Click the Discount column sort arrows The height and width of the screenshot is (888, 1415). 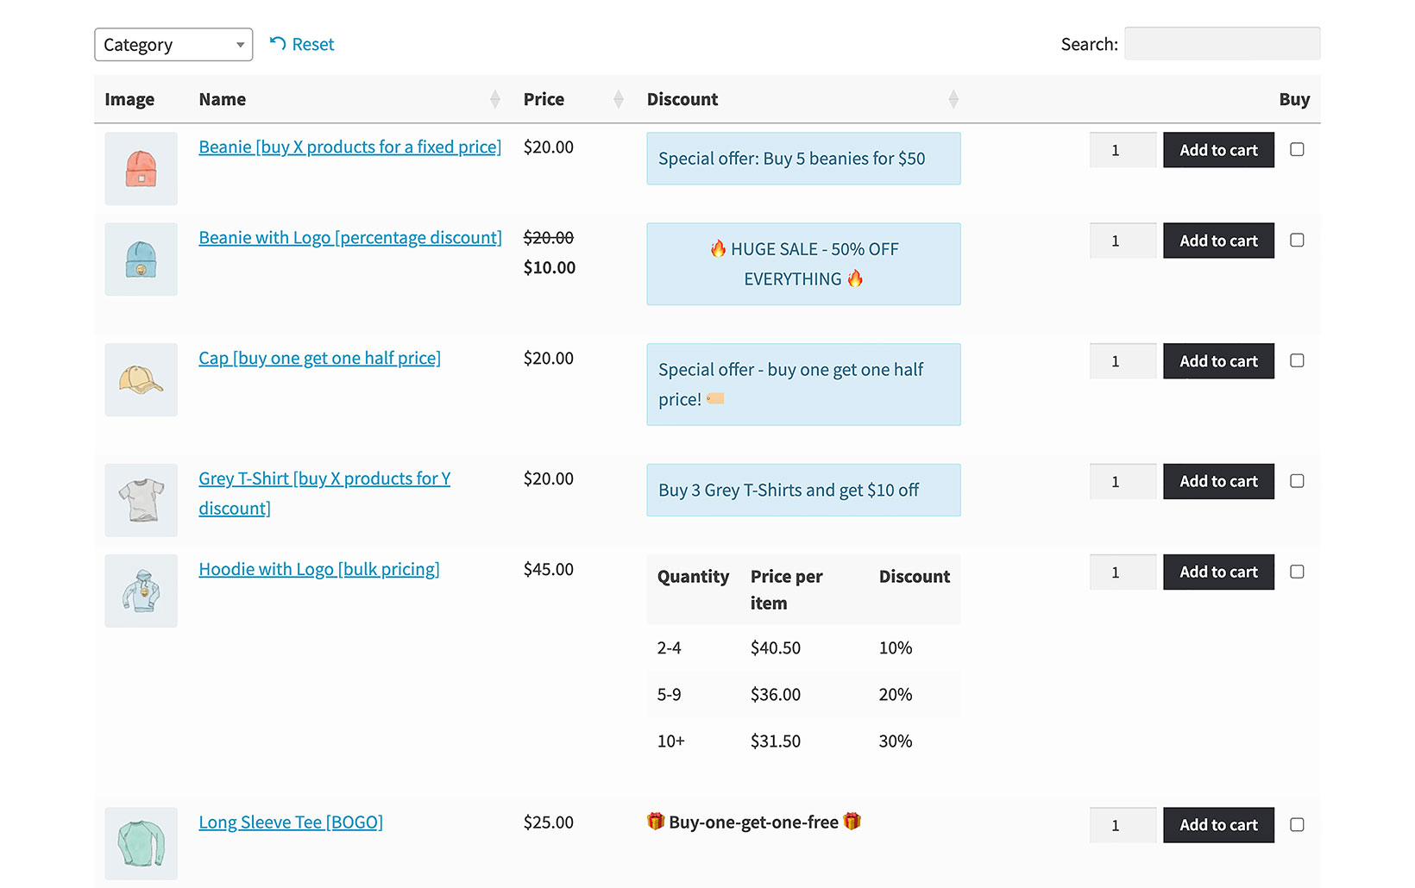tap(953, 98)
